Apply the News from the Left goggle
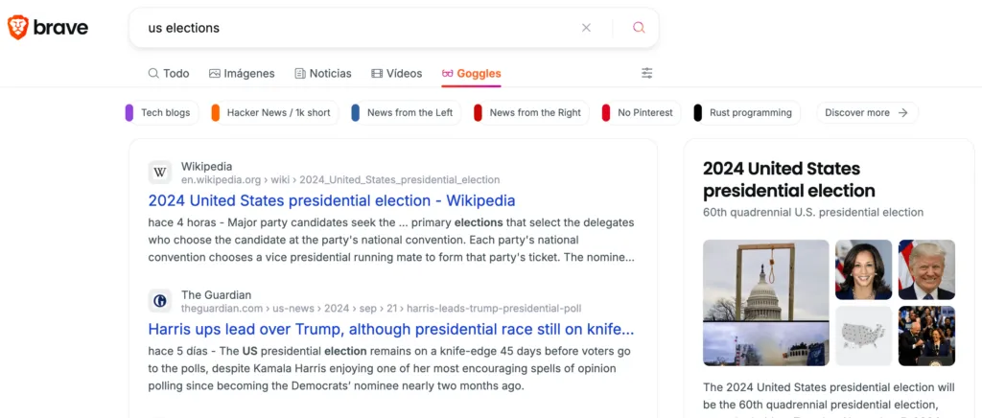 (x=406, y=112)
